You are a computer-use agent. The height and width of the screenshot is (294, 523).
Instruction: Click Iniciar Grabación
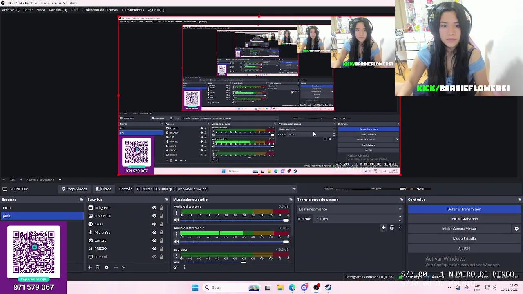(464, 219)
